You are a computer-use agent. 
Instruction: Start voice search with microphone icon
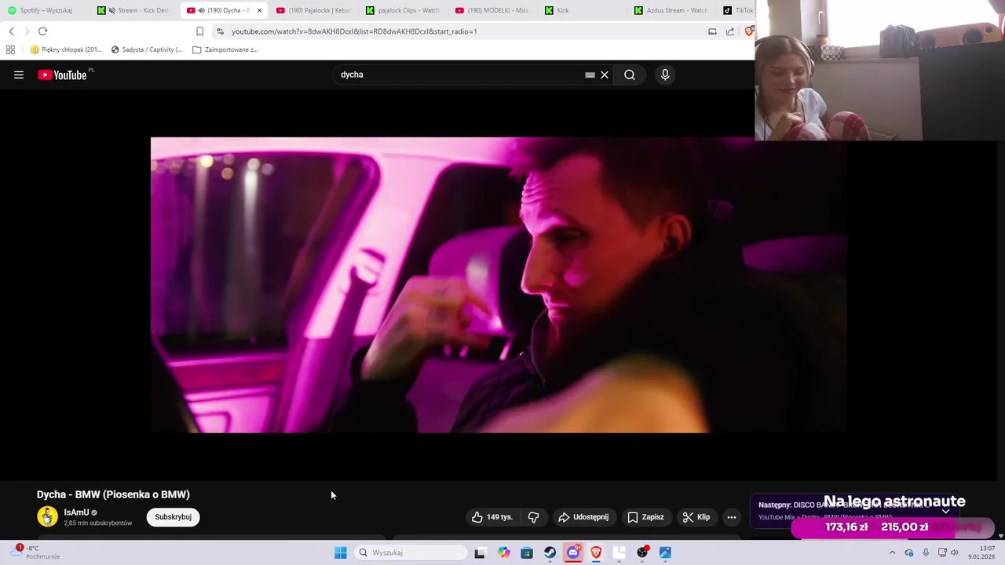665,75
